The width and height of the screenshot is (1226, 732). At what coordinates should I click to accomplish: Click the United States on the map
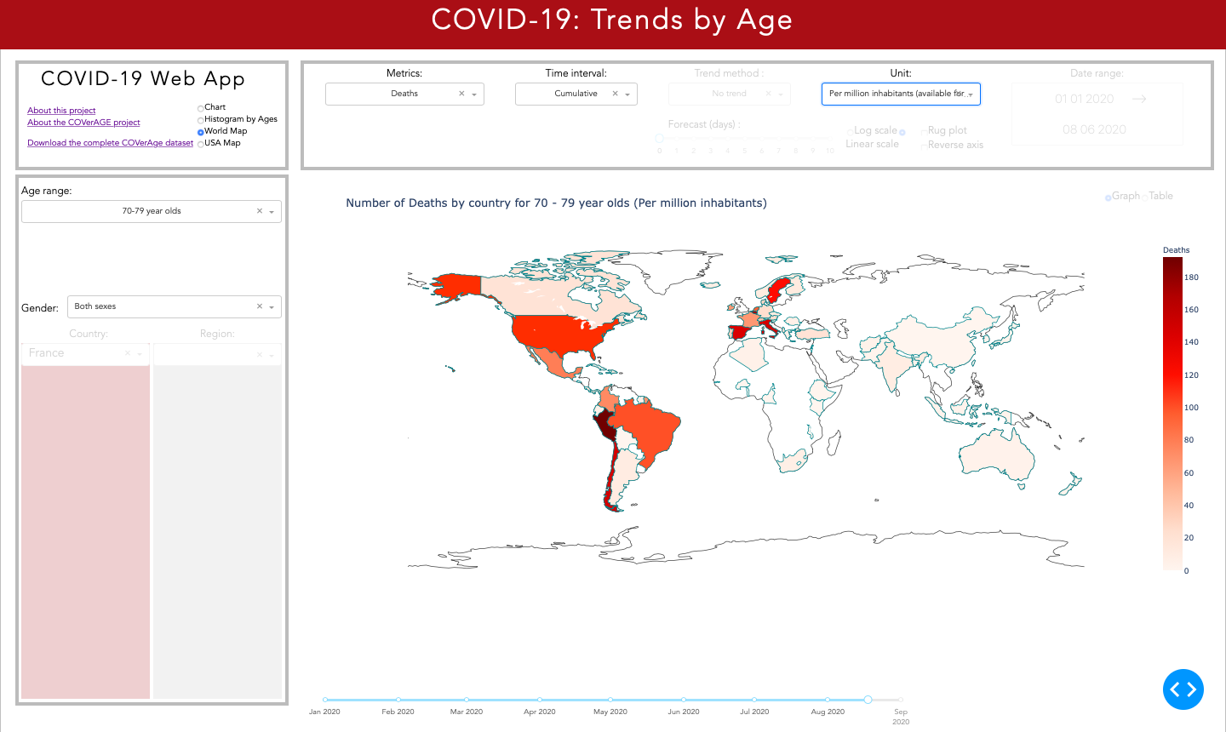(562, 332)
